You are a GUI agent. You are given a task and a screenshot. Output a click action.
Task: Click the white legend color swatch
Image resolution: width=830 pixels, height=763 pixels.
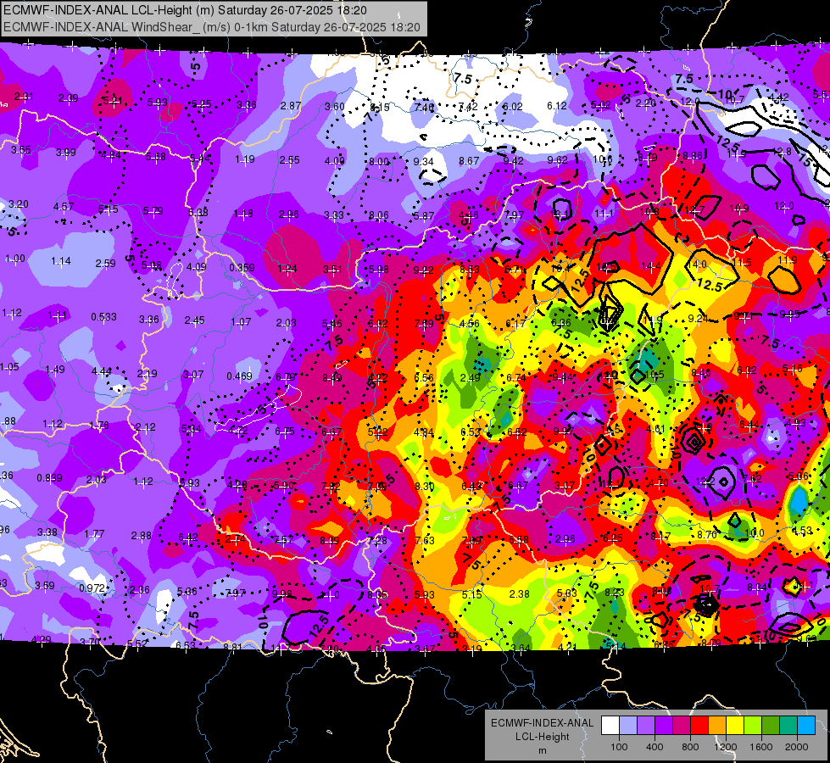[x=610, y=726]
